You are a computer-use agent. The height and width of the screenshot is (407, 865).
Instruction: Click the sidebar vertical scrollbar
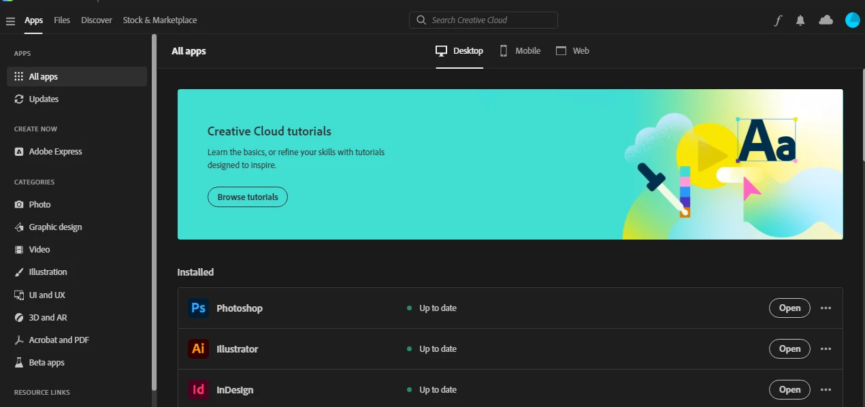pyautogui.click(x=154, y=211)
